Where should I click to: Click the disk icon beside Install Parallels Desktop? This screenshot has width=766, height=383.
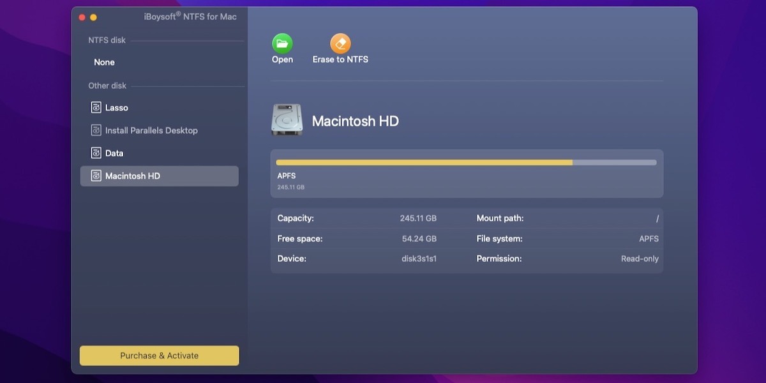pyautogui.click(x=96, y=130)
